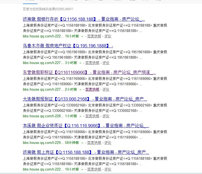This screenshot has height=174, width=202.
Task: Open the 东营 result title link
Action: click(x=89, y=73)
